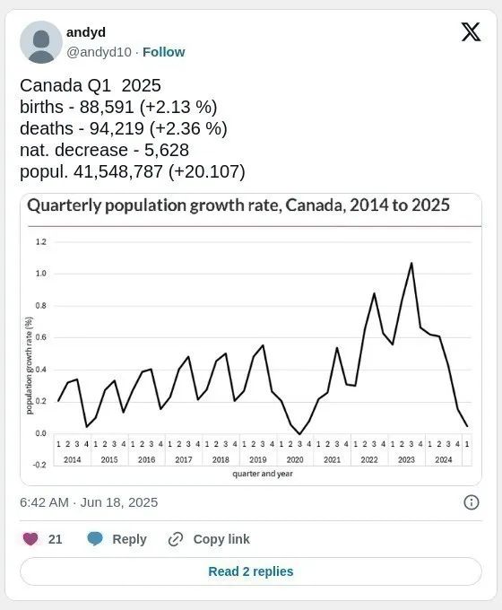The height and width of the screenshot is (610, 502).
Task: Click the 2020 year label on chart
Action: pos(295,459)
